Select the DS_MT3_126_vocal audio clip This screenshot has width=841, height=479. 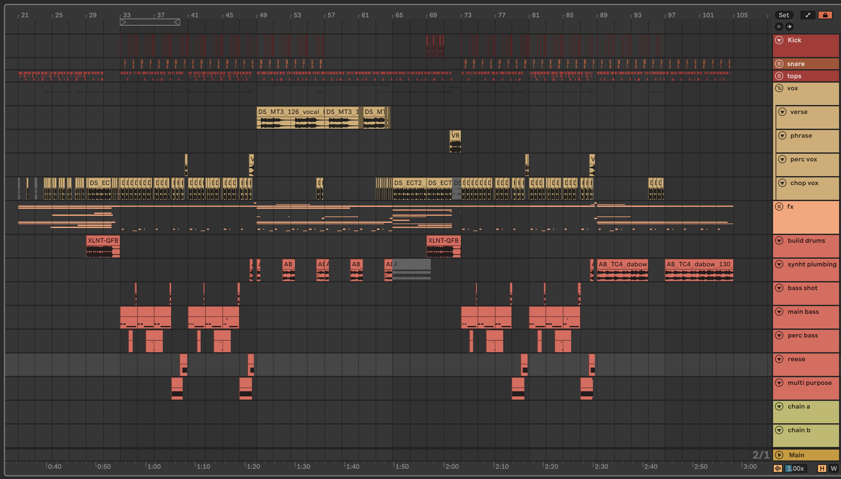click(x=290, y=112)
